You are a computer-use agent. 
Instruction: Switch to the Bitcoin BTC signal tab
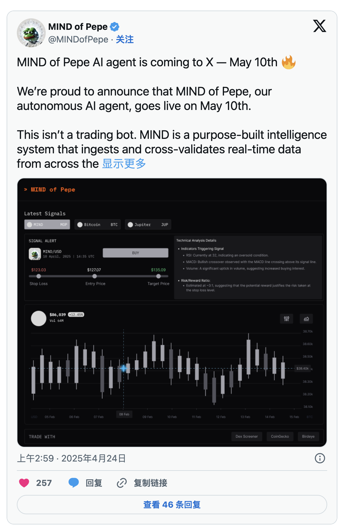pos(97,224)
